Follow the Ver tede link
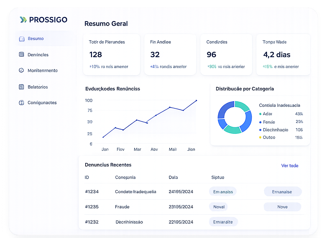This screenshot has width=321, height=238. (x=290, y=165)
